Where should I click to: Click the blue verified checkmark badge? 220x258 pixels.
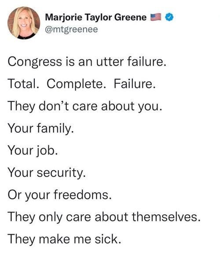point(169,17)
